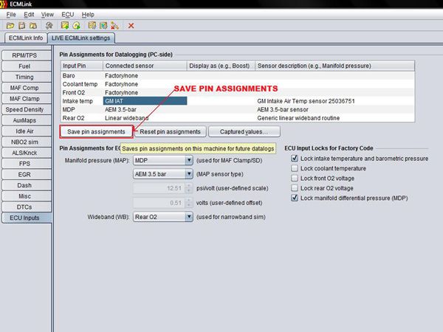Click the icon with red X and colored dots

114,26
